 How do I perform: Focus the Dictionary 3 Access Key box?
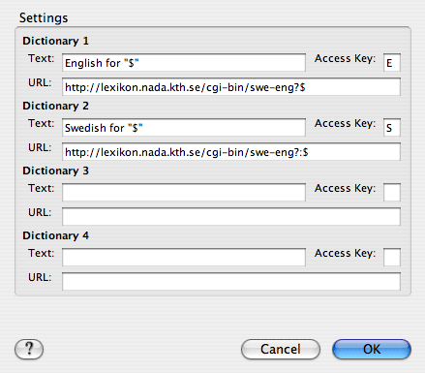pyautogui.click(x=392, y=193)
